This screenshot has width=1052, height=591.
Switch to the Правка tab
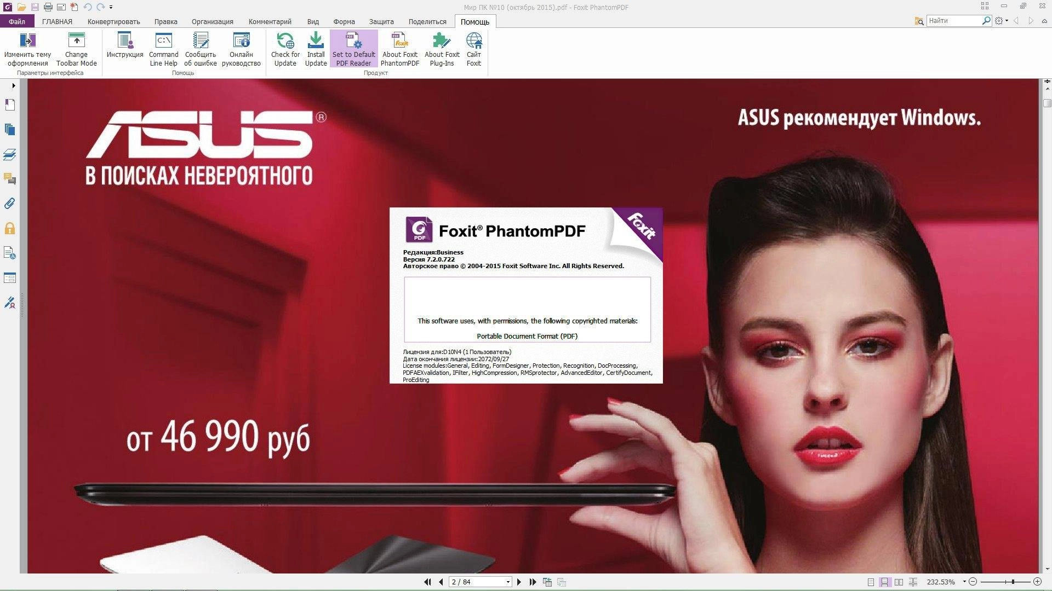click(x=165, y=21)
